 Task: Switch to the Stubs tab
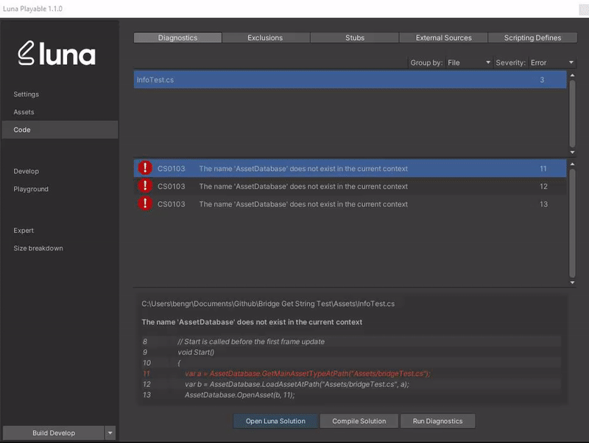pyautogui.click(x=355, y=38)
